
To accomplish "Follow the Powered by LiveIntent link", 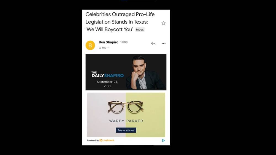I will click(100, 140).
